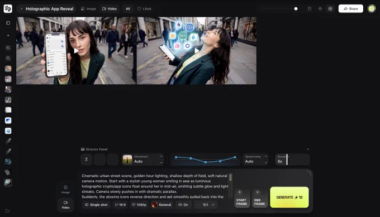
Task: Click the app logo in top-left corner
Action: (8, 9)
